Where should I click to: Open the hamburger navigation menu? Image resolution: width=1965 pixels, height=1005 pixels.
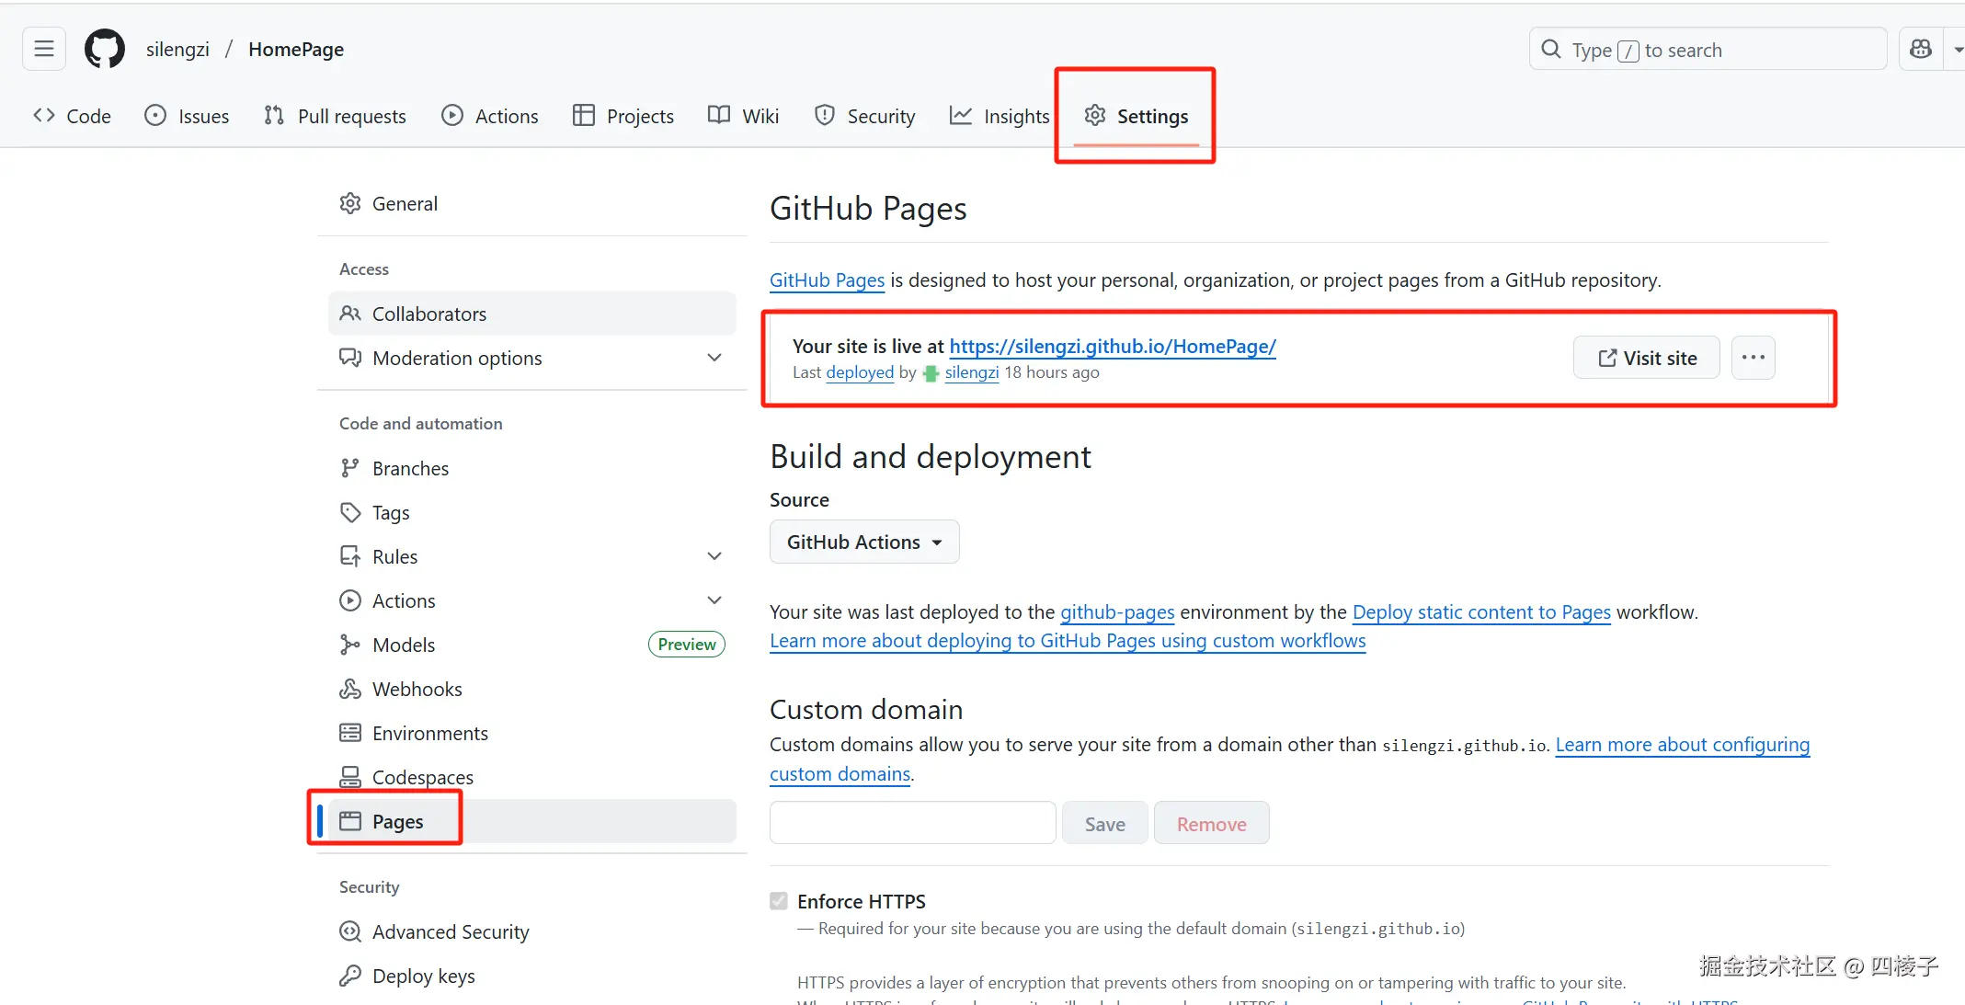tap(44, 49)
